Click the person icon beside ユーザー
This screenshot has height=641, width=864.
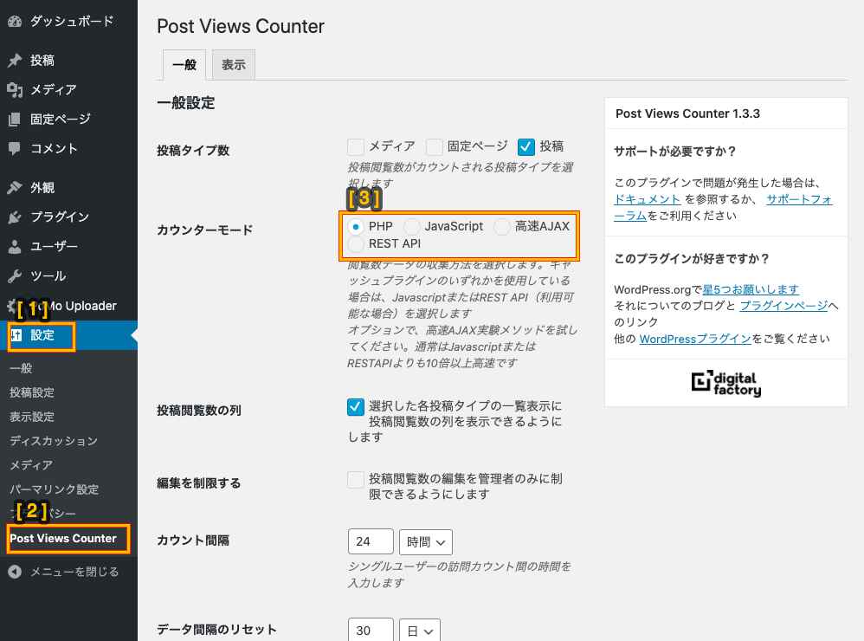pyautogui.click(x=15, y=246)
